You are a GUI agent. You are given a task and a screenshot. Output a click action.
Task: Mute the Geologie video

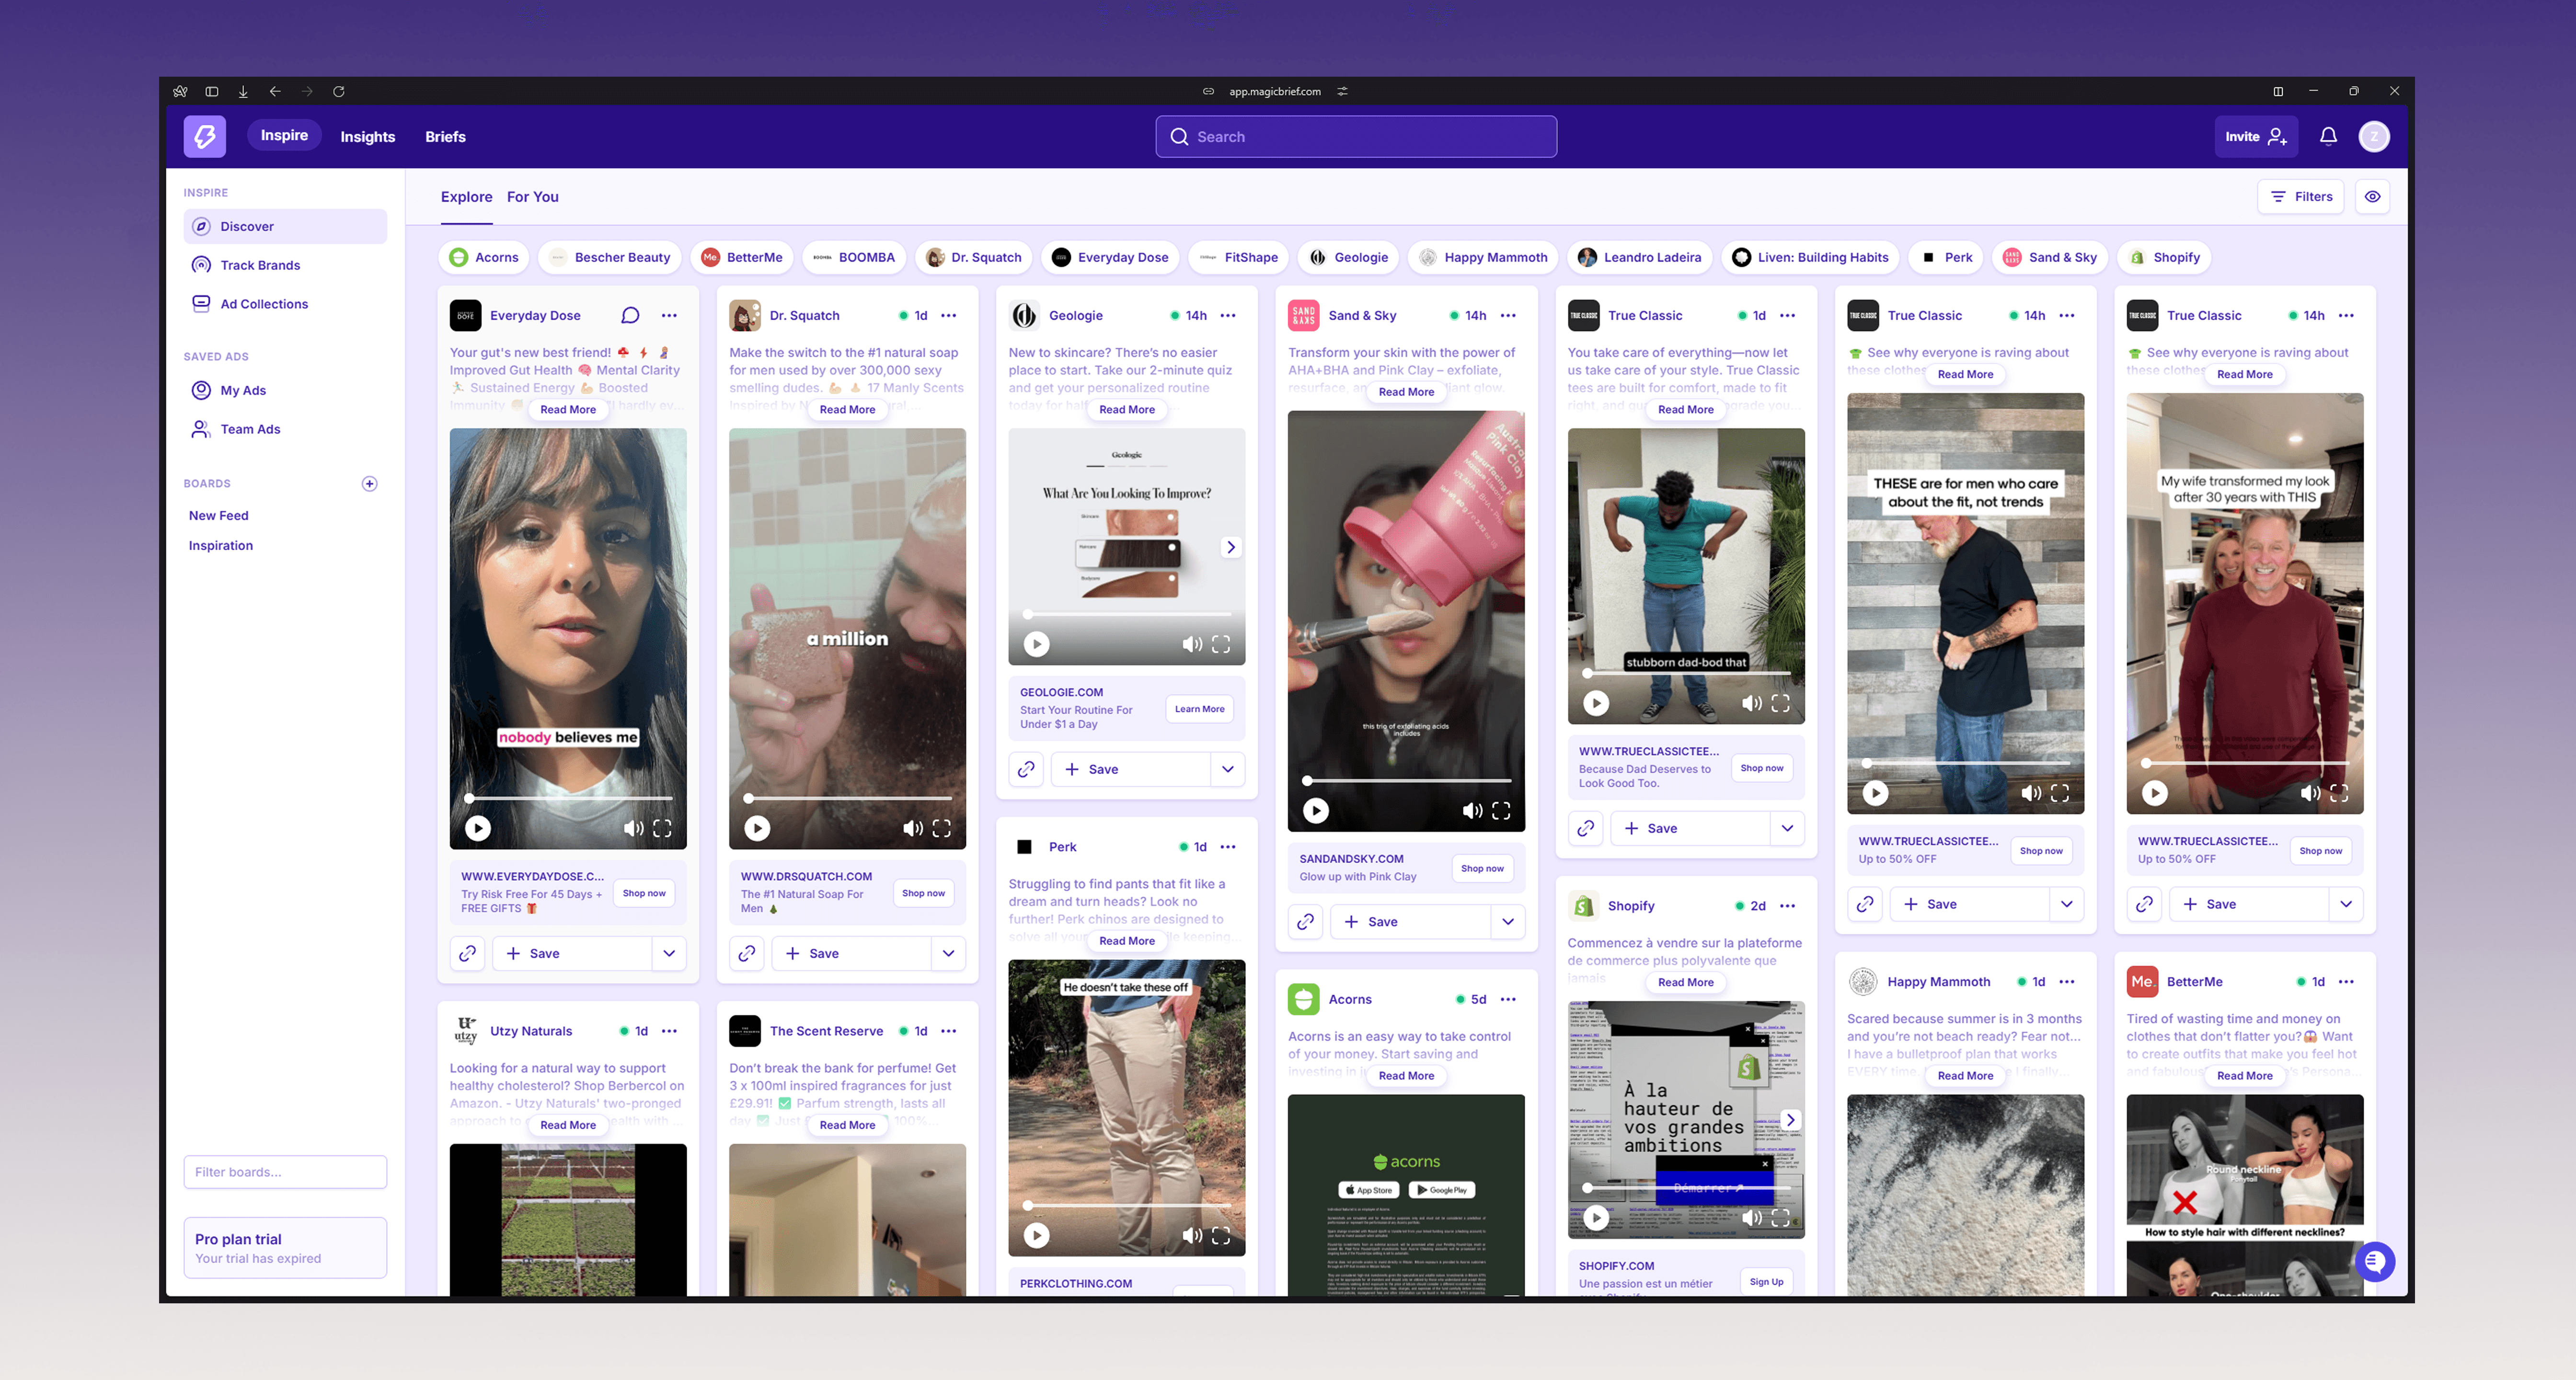point(1192,644)
